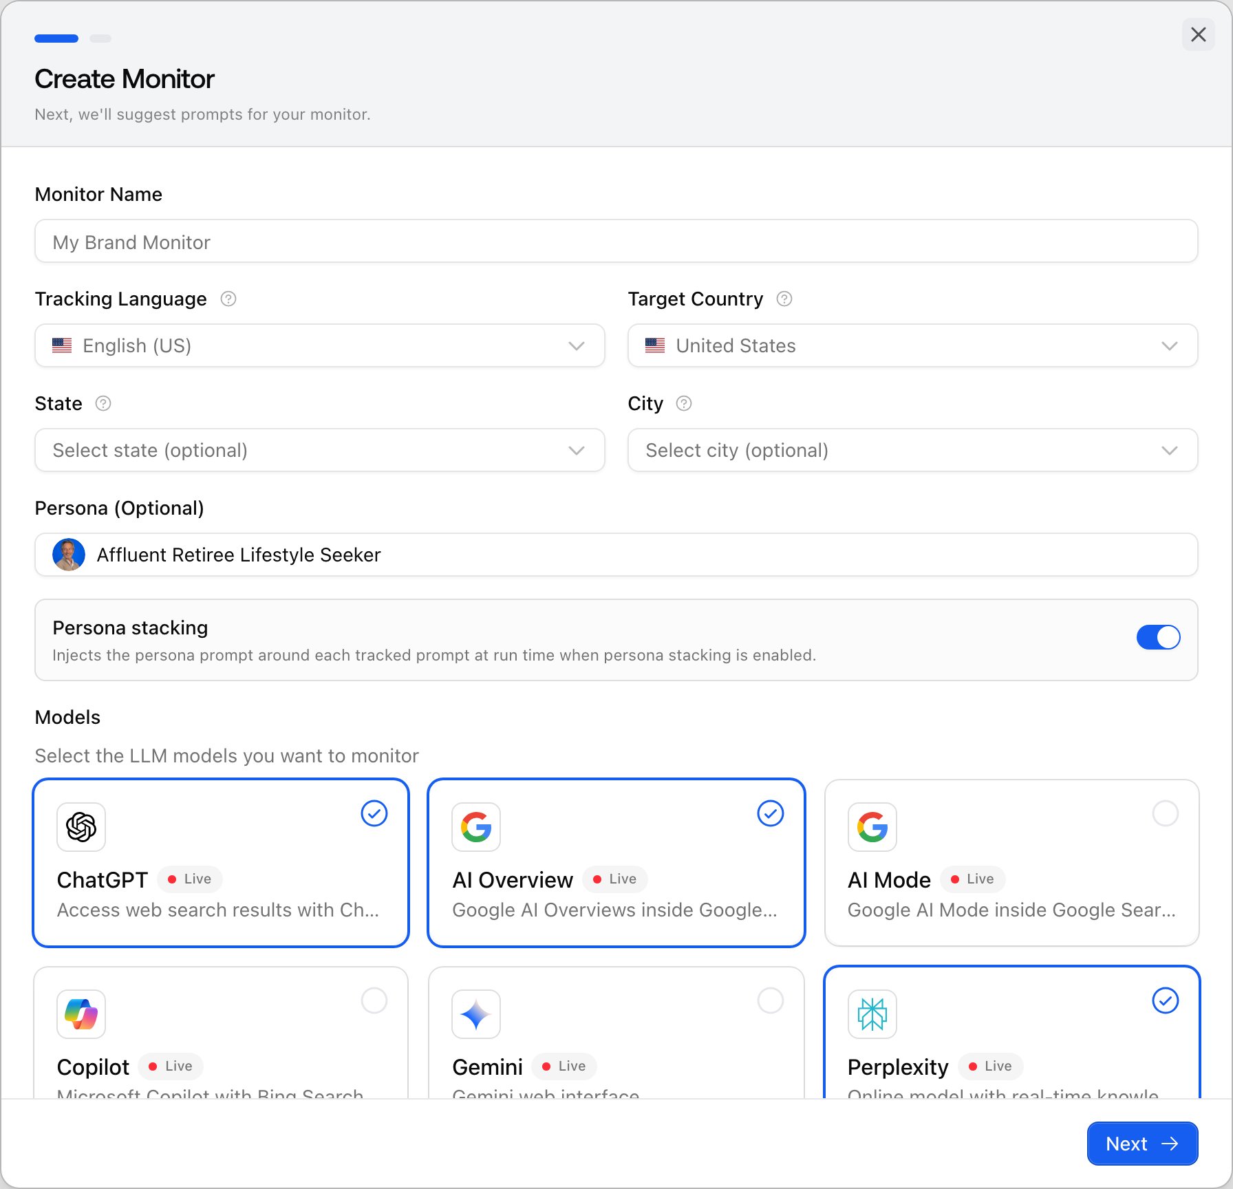Click the Tracking Language help icon
This screenshot has width=1233, height=1189.
click(228, 299)
